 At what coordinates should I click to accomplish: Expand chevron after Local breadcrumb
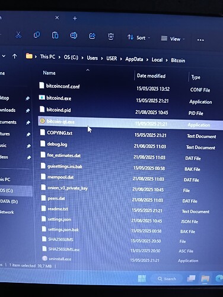[x=167, y=61]
